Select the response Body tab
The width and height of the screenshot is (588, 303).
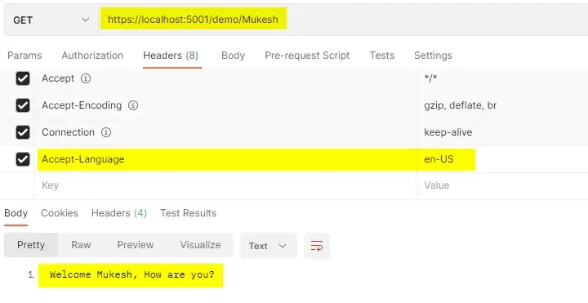pyautogui.click(x=16, y=213)
